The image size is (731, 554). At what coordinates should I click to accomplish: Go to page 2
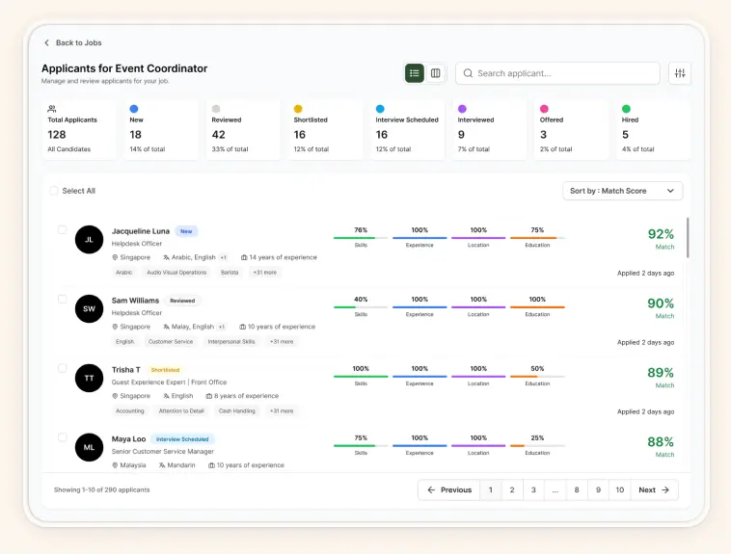512,489
